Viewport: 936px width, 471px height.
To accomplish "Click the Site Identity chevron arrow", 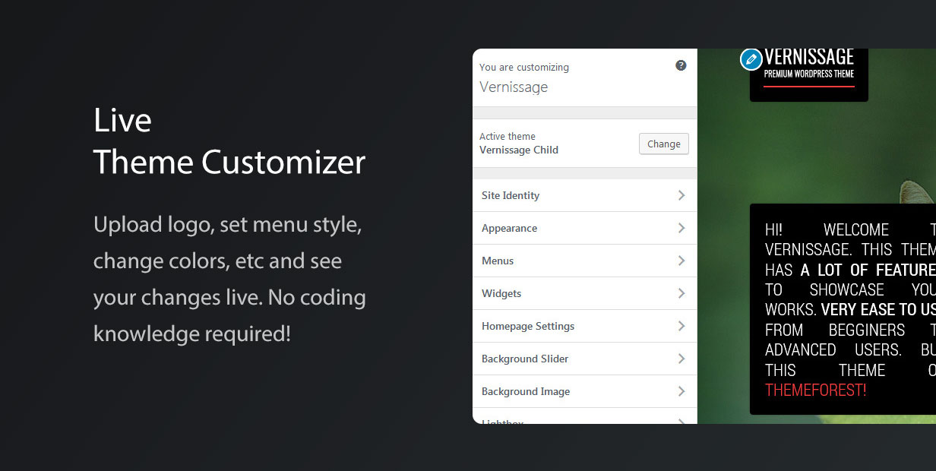I will pyautogui.click(x=681, y=195).
